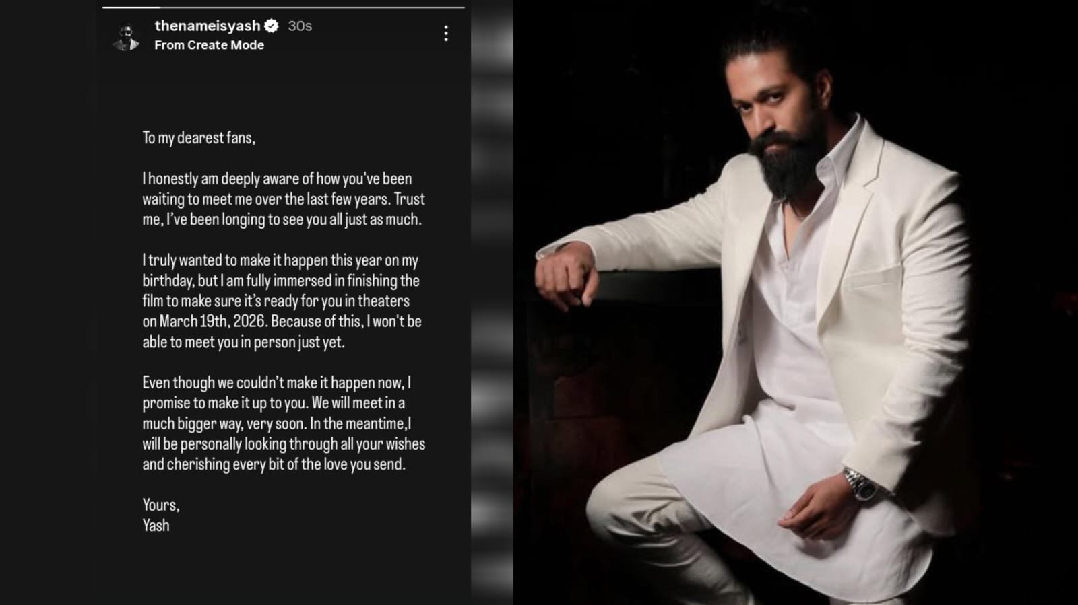Click the "I truly wanted to make" line

[280, 260]
